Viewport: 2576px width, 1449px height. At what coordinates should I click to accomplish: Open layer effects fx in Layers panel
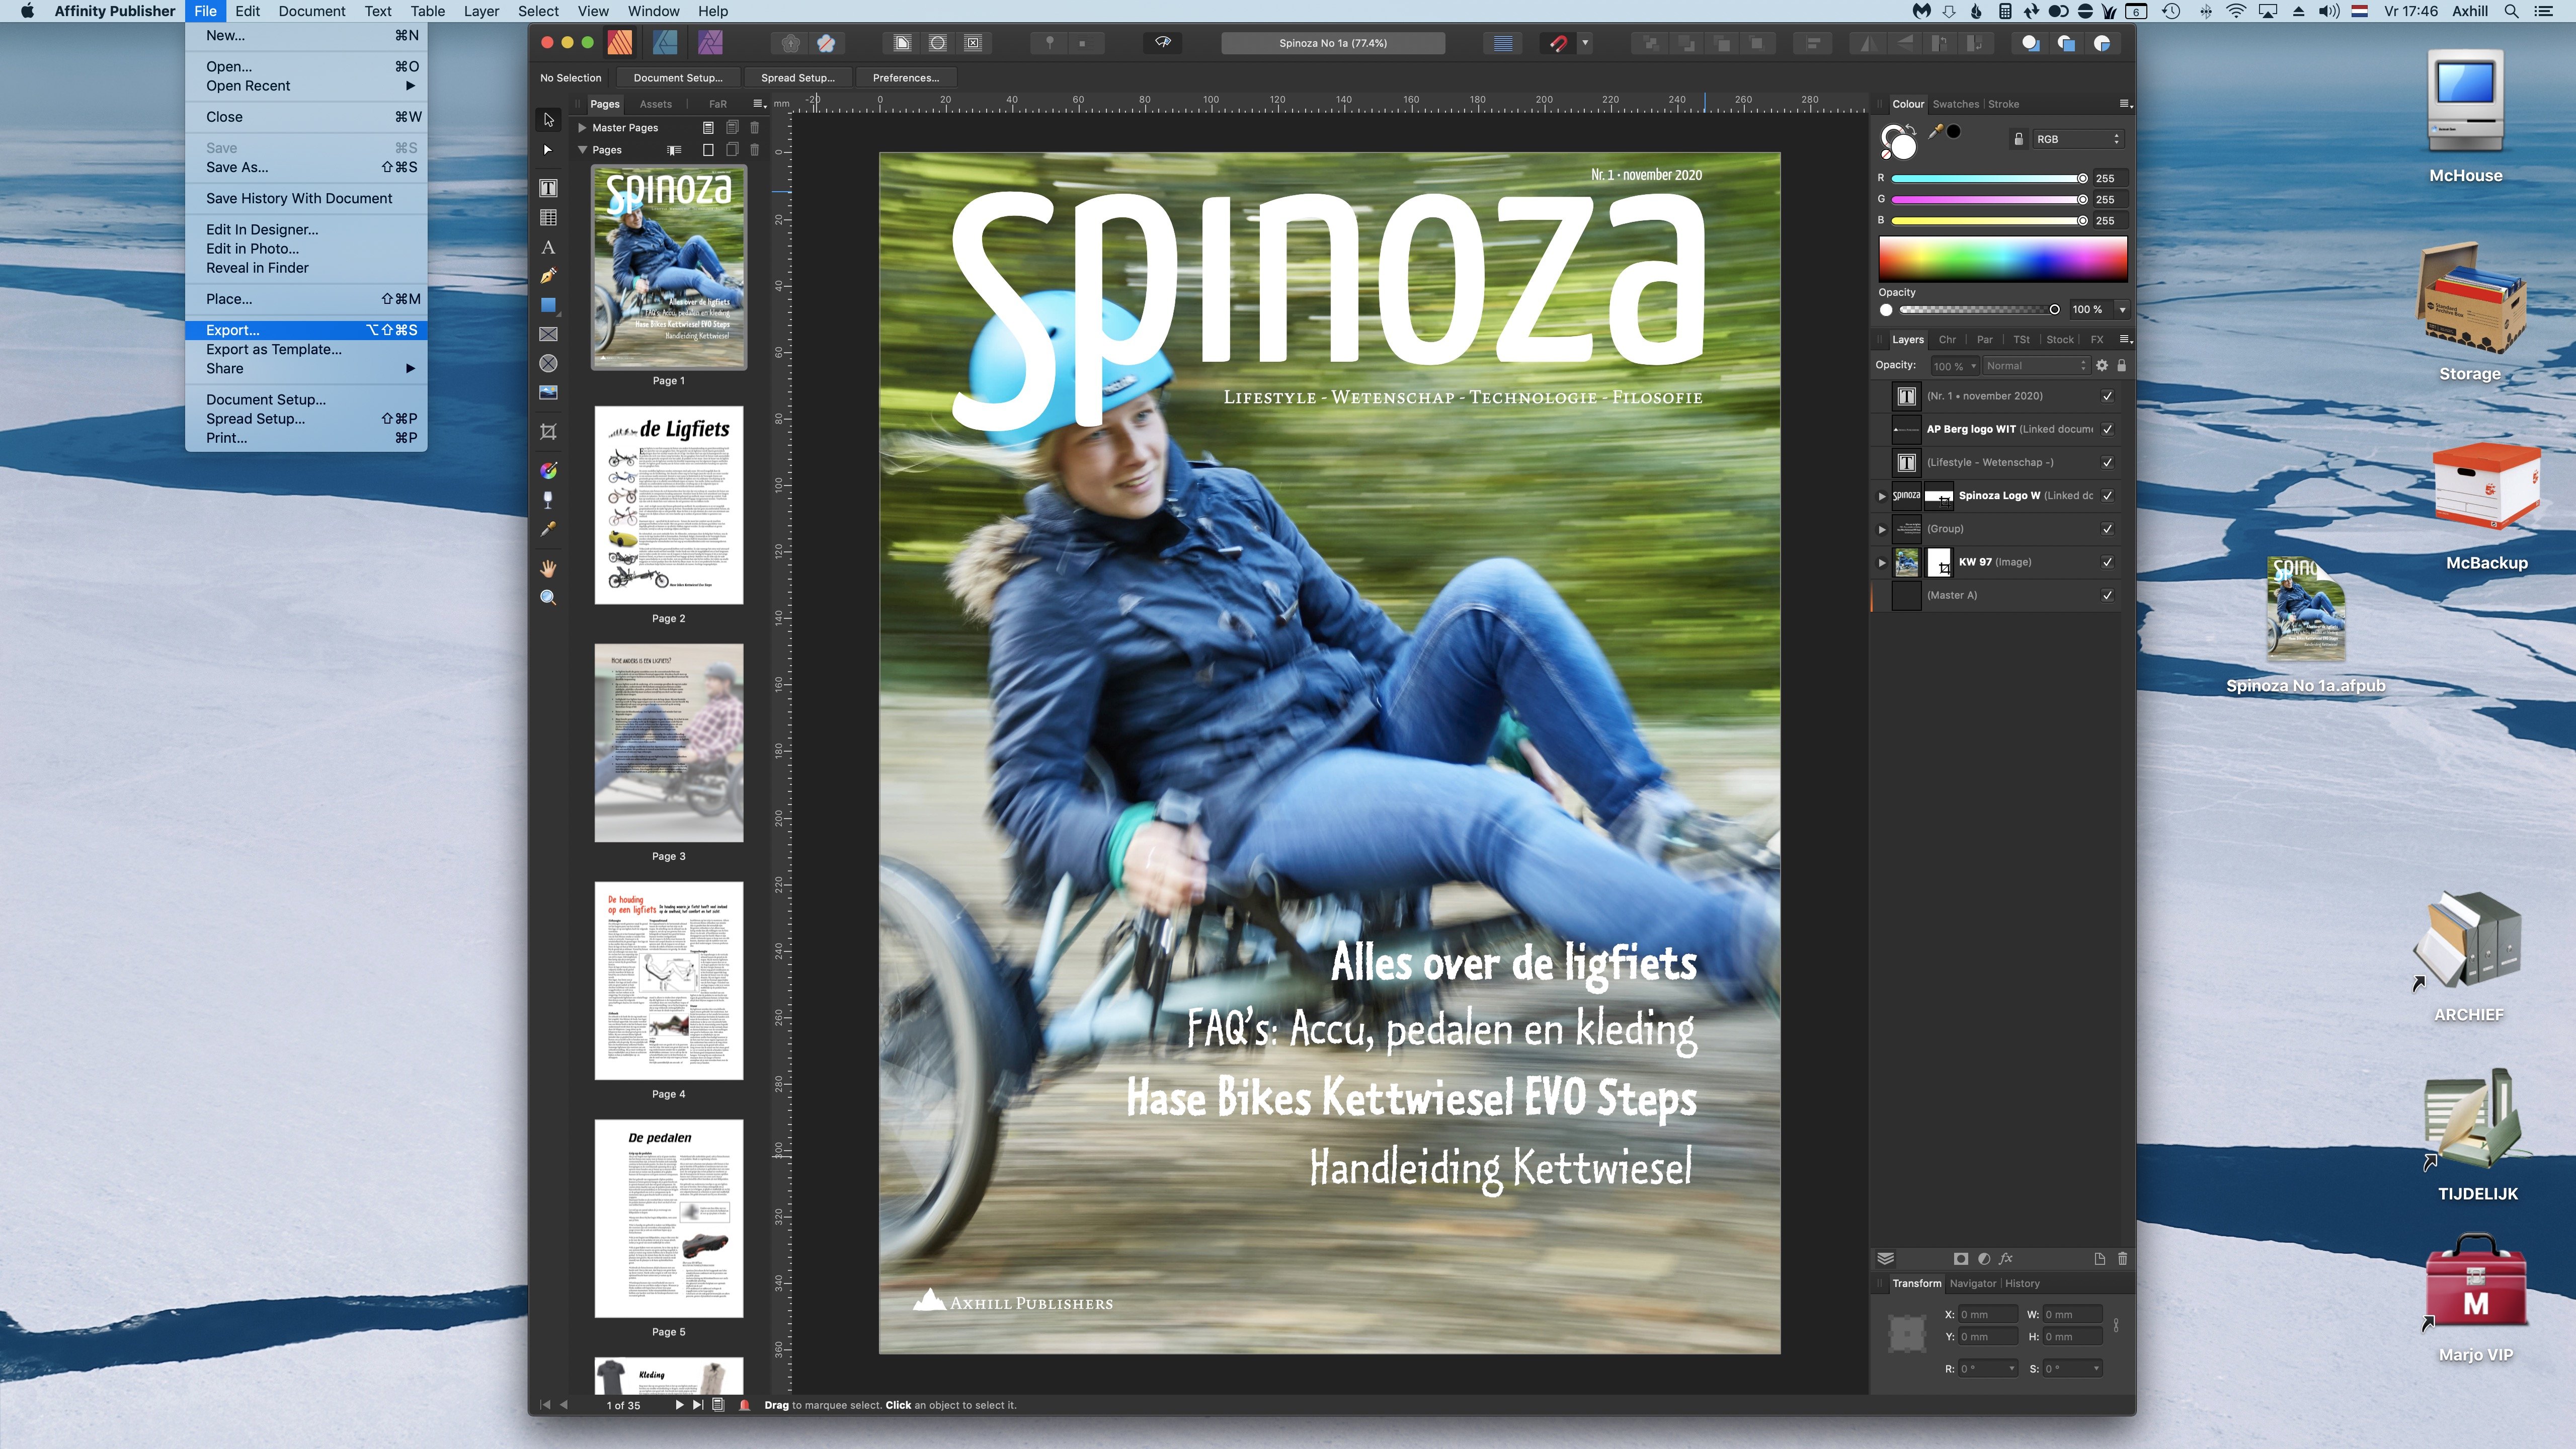click(2005, 1259)
